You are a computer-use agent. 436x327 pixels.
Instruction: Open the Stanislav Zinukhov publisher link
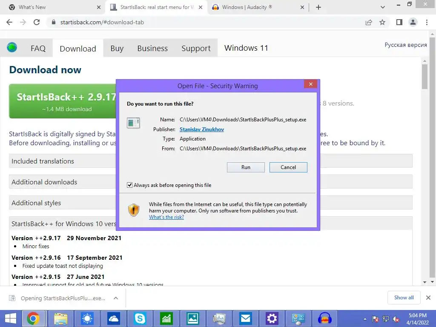tap(201, 129)
